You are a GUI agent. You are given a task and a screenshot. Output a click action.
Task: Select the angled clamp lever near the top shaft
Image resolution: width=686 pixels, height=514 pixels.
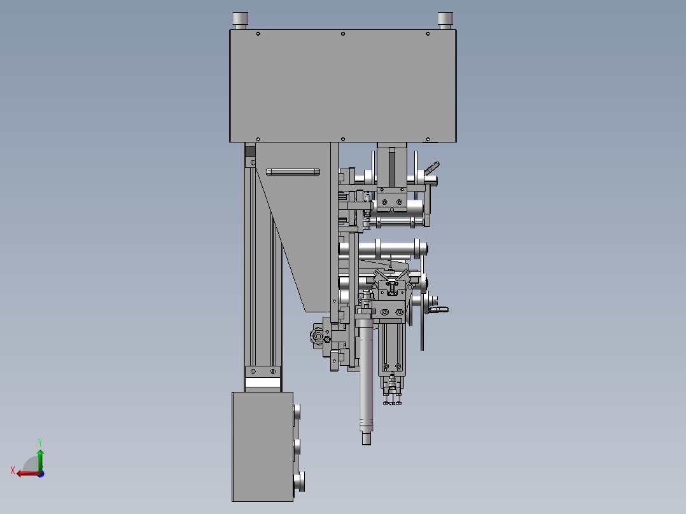pyautogui.click(x=432, y=167)
